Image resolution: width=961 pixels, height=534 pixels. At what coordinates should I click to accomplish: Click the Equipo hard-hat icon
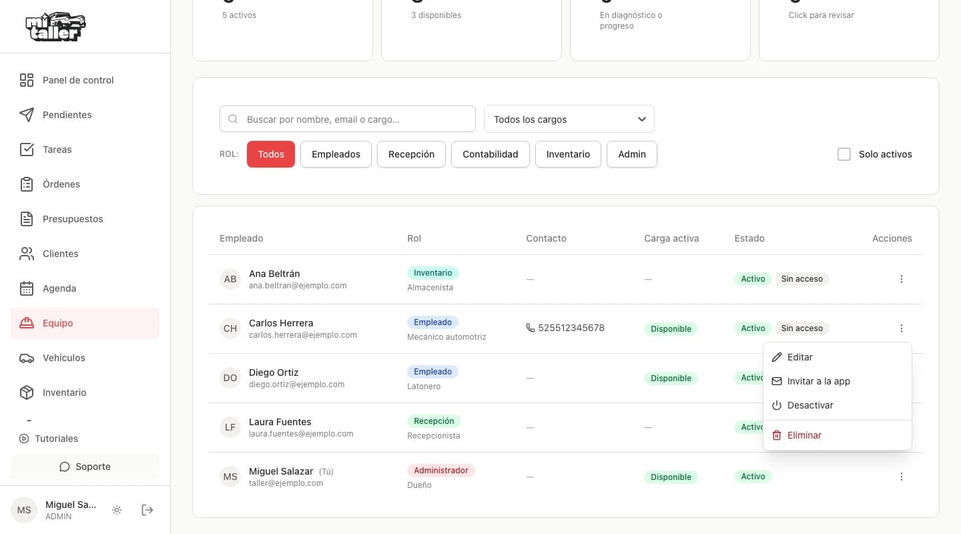point(27,323)
